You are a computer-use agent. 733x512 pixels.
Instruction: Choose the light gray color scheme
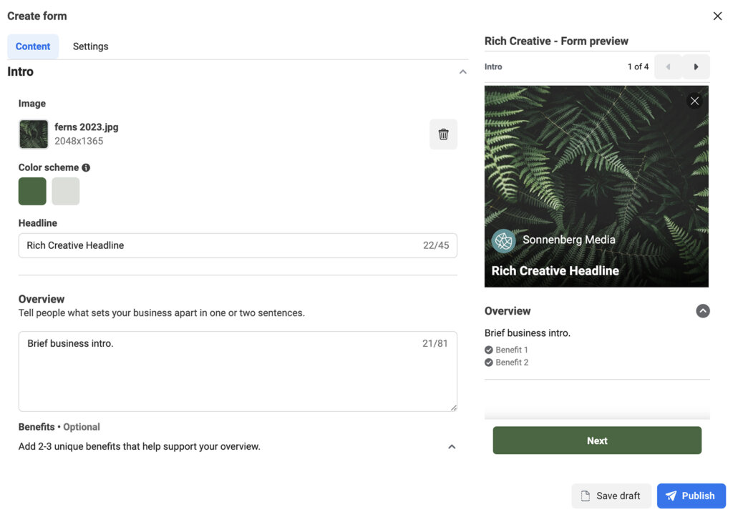(x=66, y=192)
